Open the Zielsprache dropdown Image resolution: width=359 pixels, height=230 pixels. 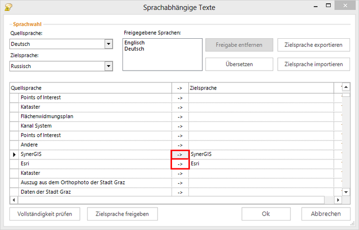point(109,66)
